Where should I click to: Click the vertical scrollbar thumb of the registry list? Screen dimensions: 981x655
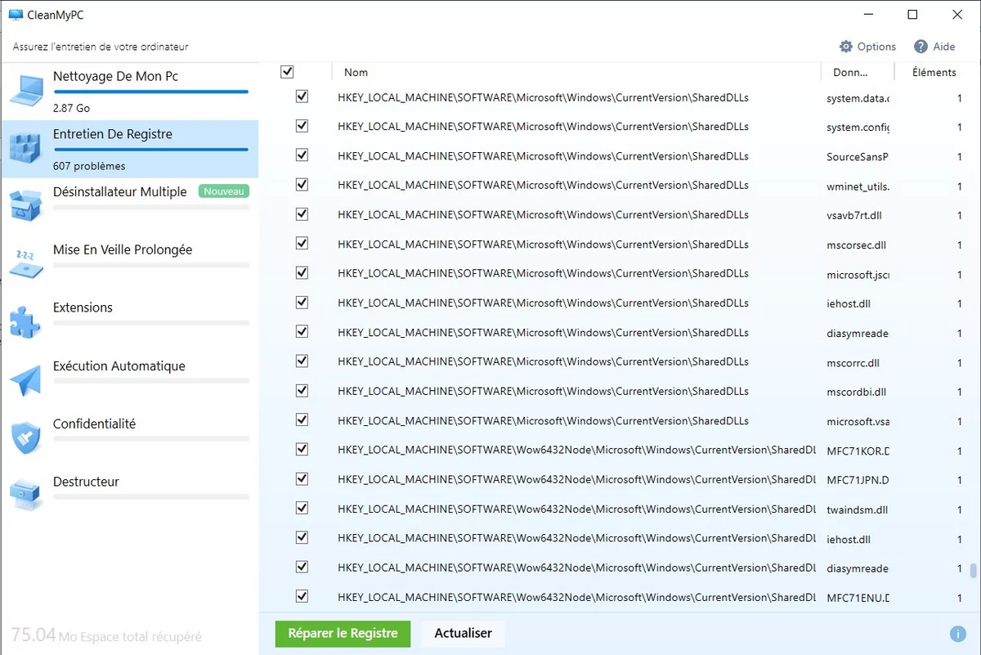tap(972, 571)
